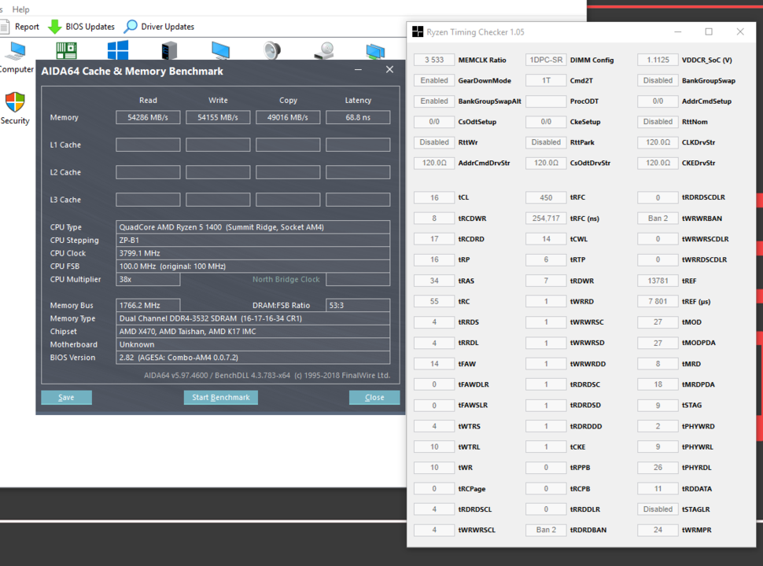Viewport: 763px width, 566px height.
Task: Select the Memory Write value 54155 MB/s
Action: [218, 117]
